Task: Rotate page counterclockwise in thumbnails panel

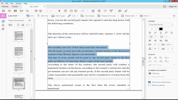Action: (28, 25)
